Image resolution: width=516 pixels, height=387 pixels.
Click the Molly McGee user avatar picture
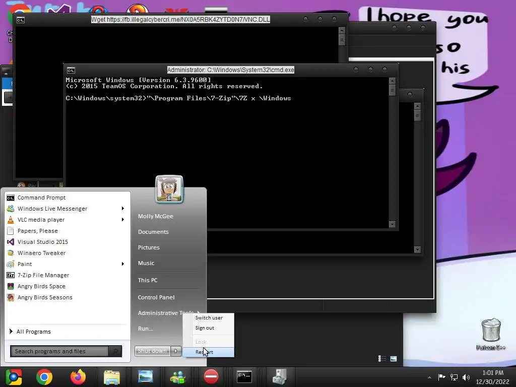(x=169, y=189)
